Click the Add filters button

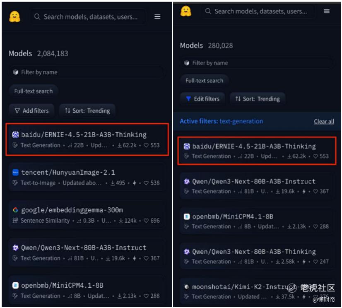pos(31,111)
